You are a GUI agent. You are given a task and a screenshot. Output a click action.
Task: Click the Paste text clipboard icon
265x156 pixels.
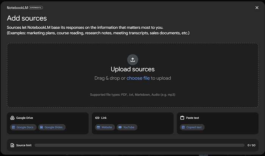(x=182, y=118)
